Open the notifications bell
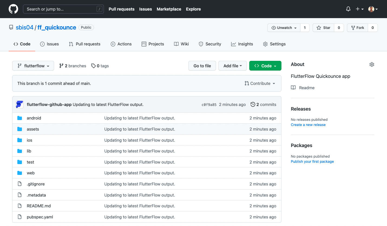 [348, 9]
